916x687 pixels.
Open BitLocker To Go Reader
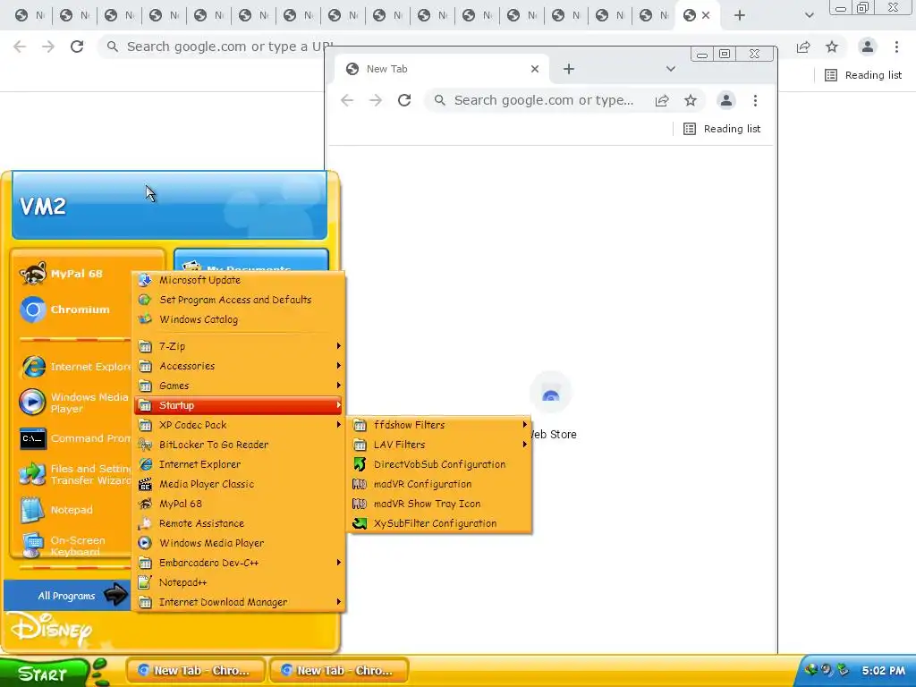coord(239,445)
